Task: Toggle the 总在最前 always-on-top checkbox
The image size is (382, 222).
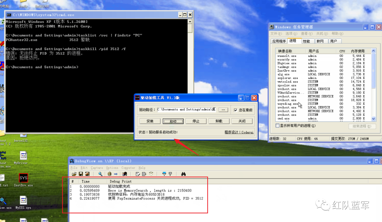Action: 235,110
